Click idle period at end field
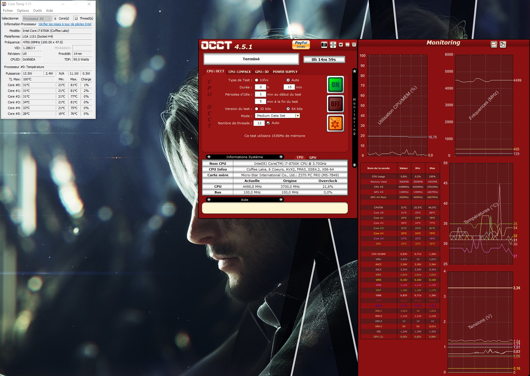The width and height of the screenshot is (530, 376). 261,101
